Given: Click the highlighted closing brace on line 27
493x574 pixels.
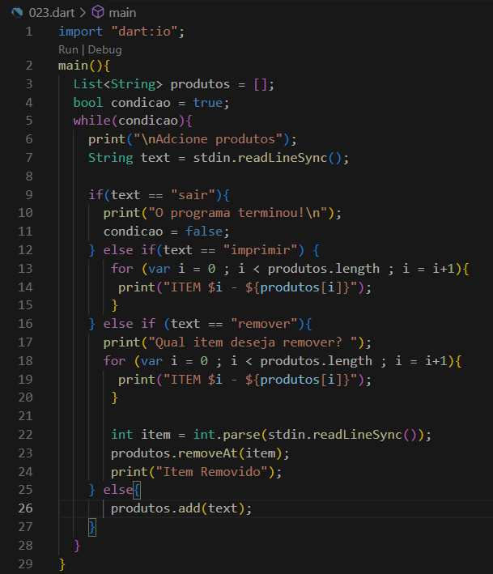Looking at the screenshot, I should click(x=92, y=527).
